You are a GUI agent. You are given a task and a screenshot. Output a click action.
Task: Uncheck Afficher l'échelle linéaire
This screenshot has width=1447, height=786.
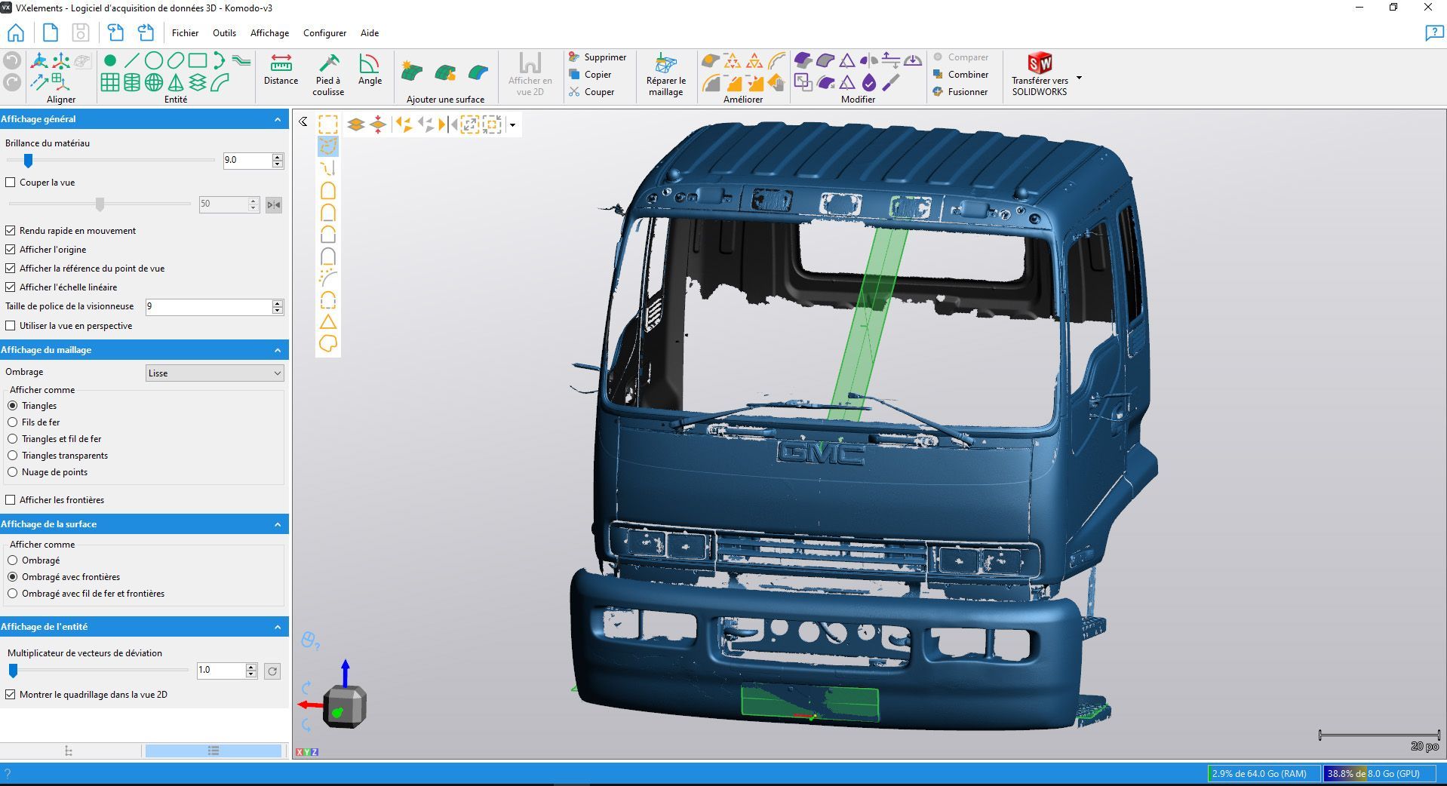pos(10,287)
